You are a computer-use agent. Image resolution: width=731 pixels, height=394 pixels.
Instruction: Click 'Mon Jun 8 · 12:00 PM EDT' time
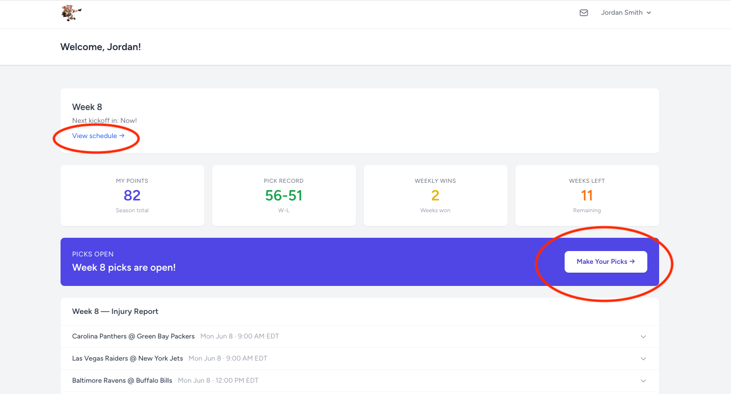[x=218, y=381]
